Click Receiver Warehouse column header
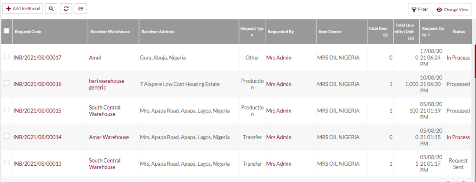Viewport: 476px width, 182px height. 110,32
